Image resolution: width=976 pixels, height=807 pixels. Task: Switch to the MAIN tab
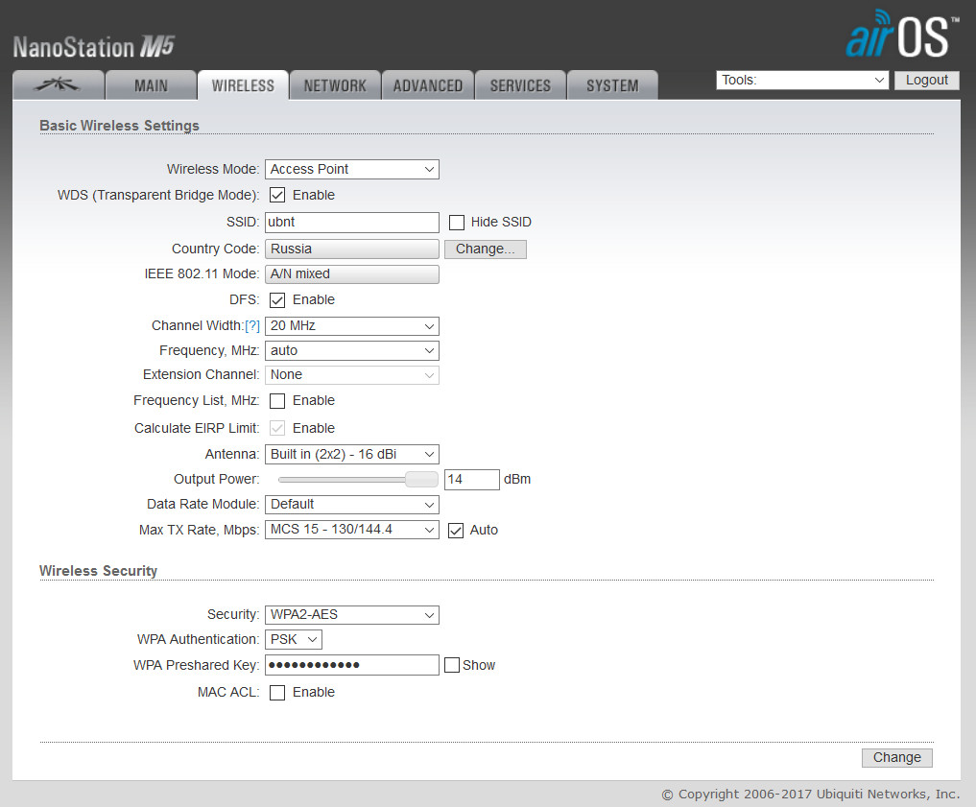(151, 85)
